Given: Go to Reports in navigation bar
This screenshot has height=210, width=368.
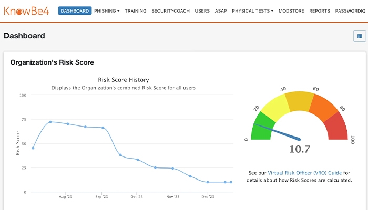Looking at the screenshot, I should point(320,11).
